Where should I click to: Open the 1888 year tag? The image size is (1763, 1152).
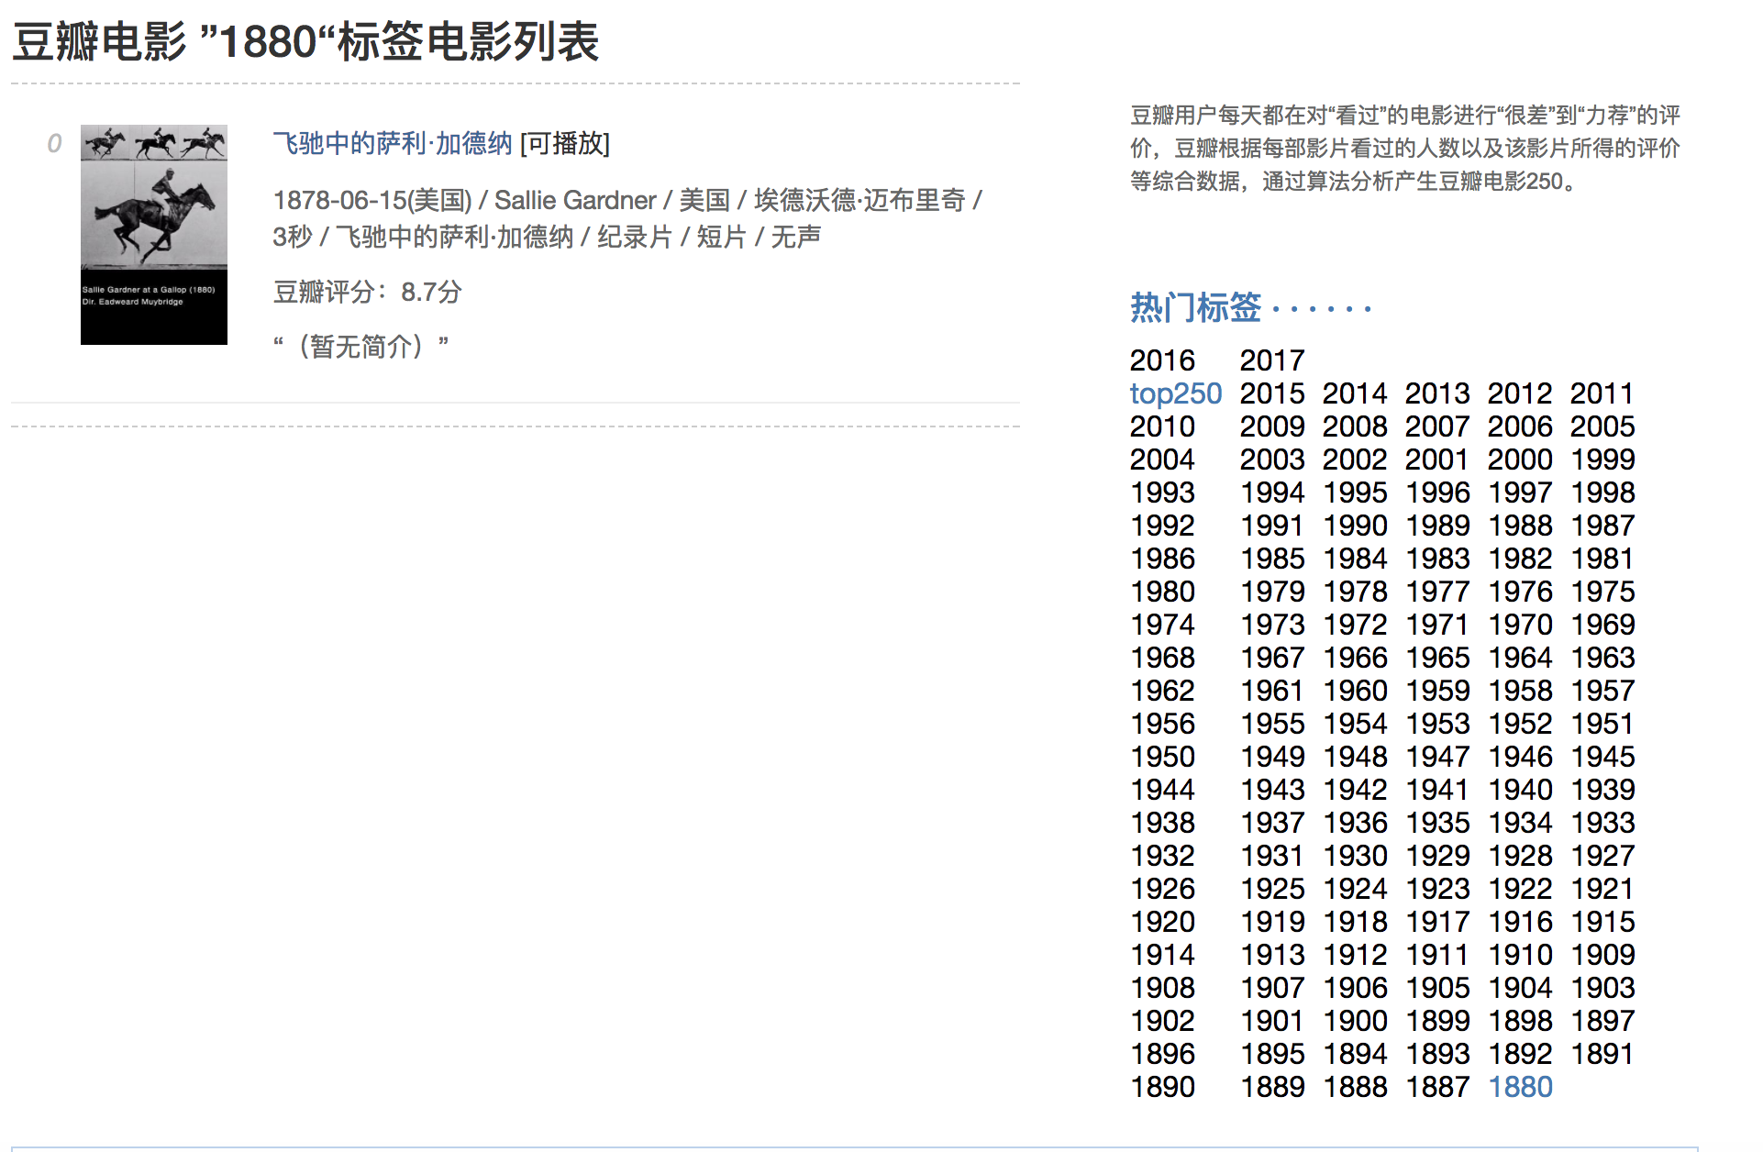pos(1355,1087)
